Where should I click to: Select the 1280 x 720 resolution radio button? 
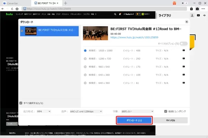85,59
